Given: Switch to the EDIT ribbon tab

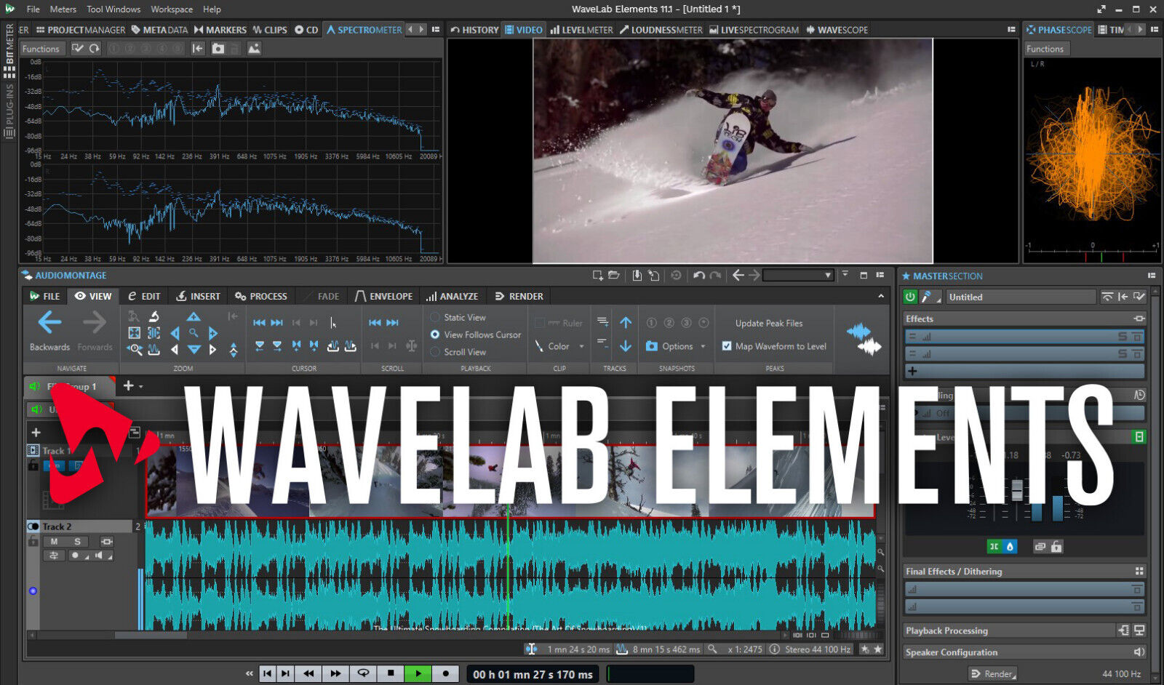Looking at the screenshot, I should point(144,297).
